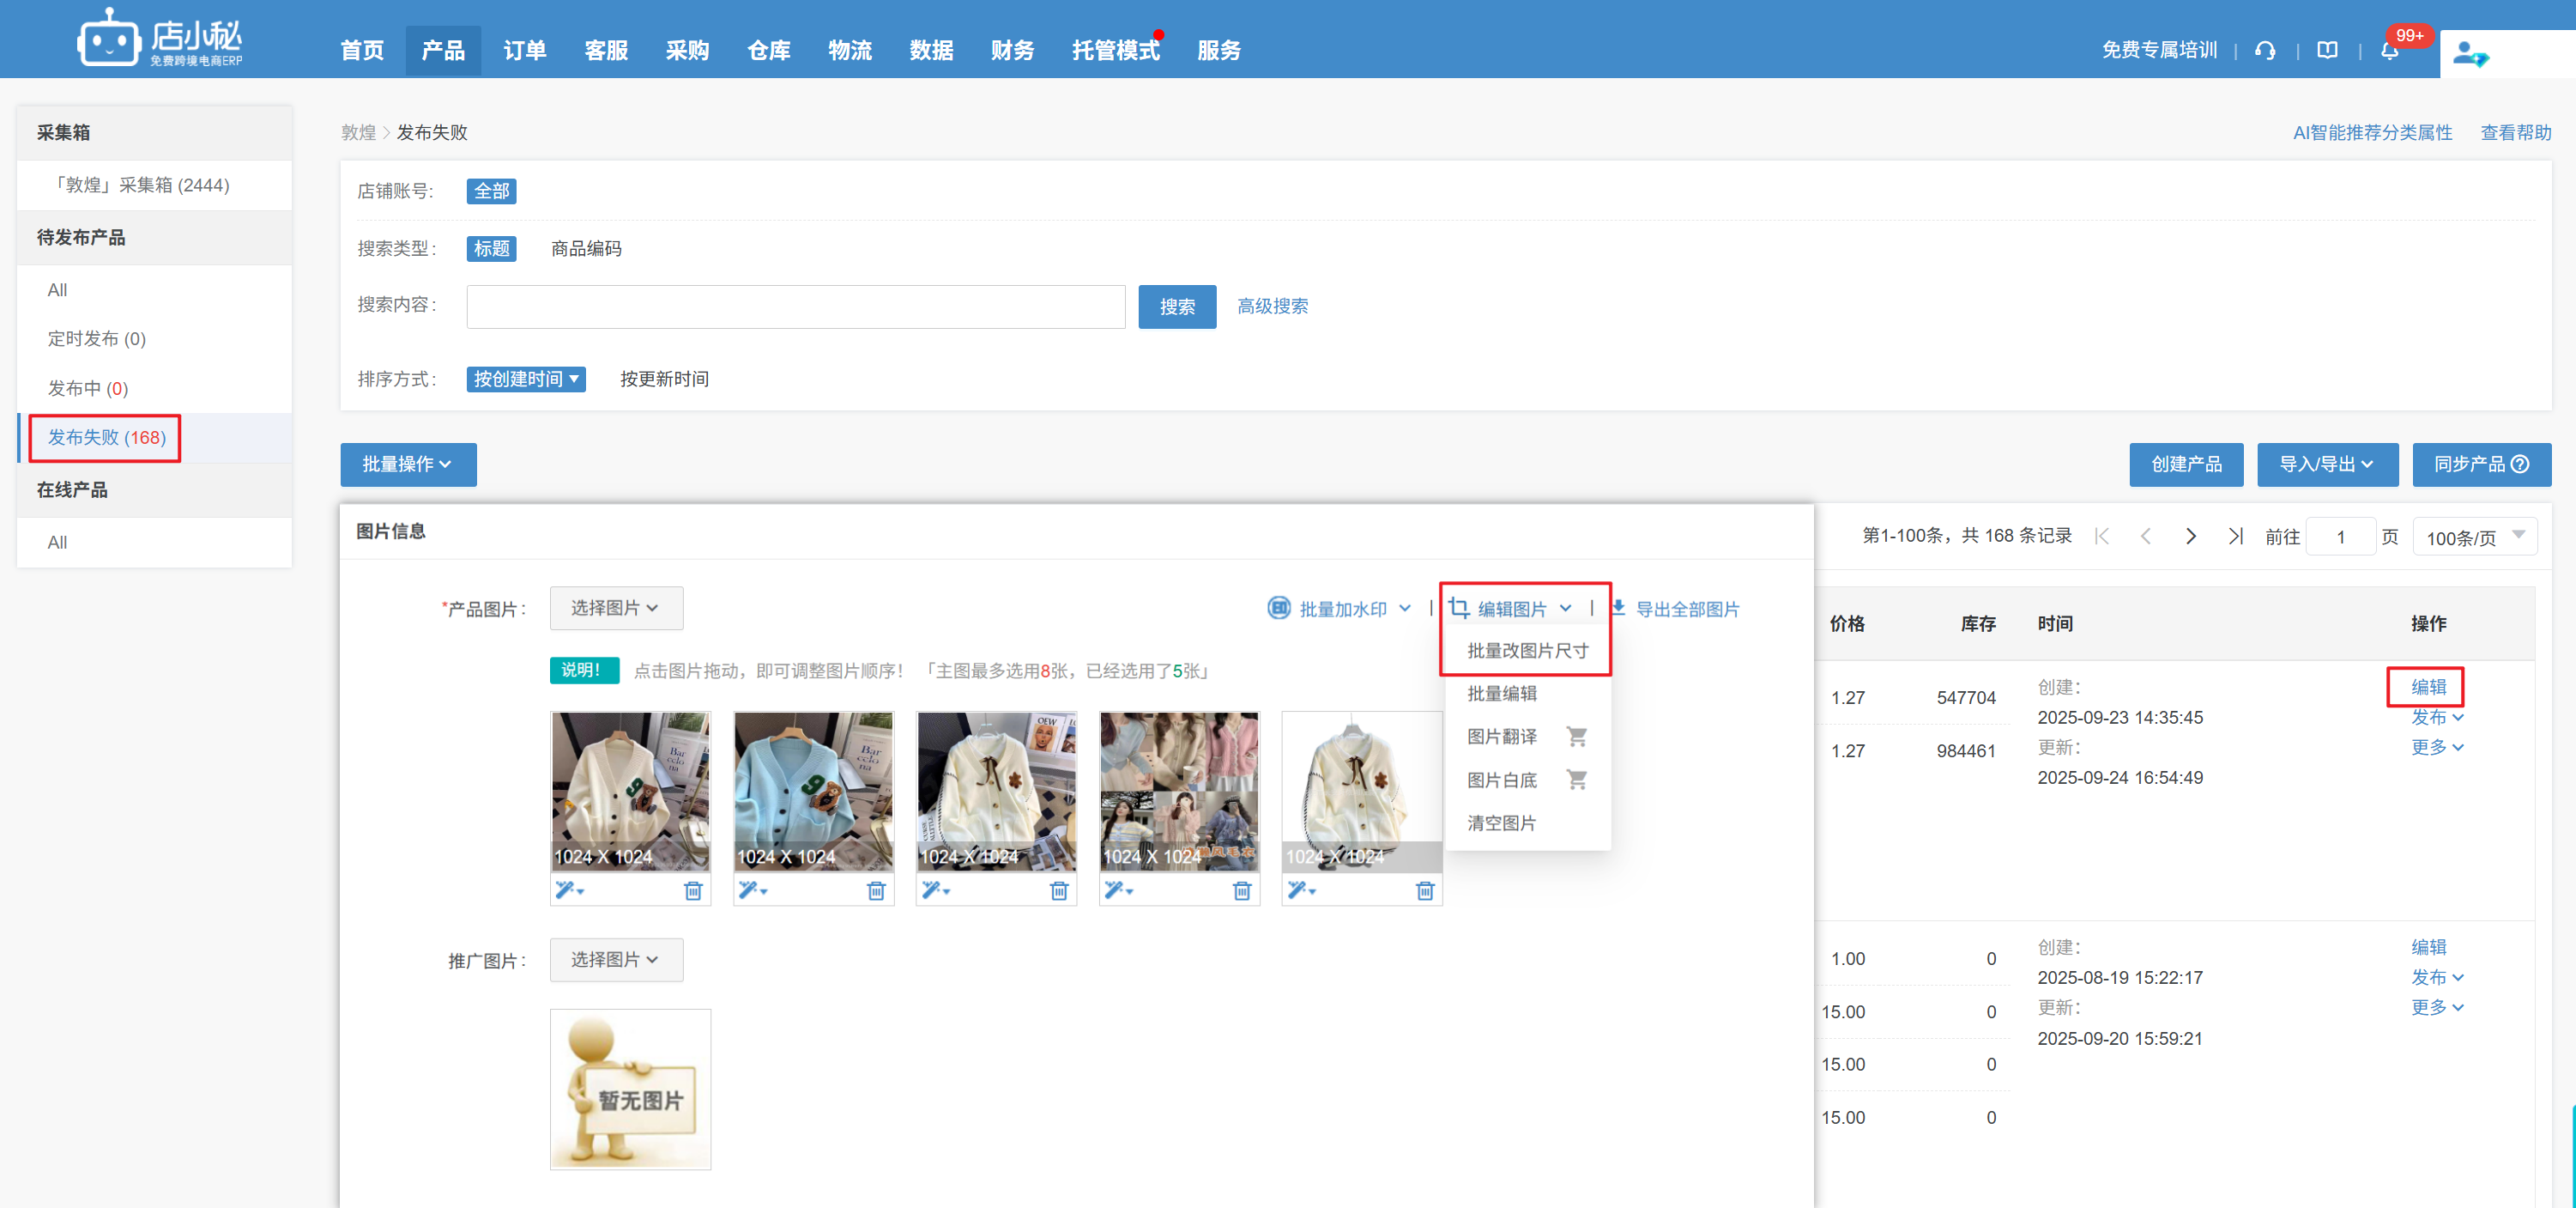Switch sorting to 按更新时间
The width and height of the screenshot is (2576, 1208).
[664, 379]
